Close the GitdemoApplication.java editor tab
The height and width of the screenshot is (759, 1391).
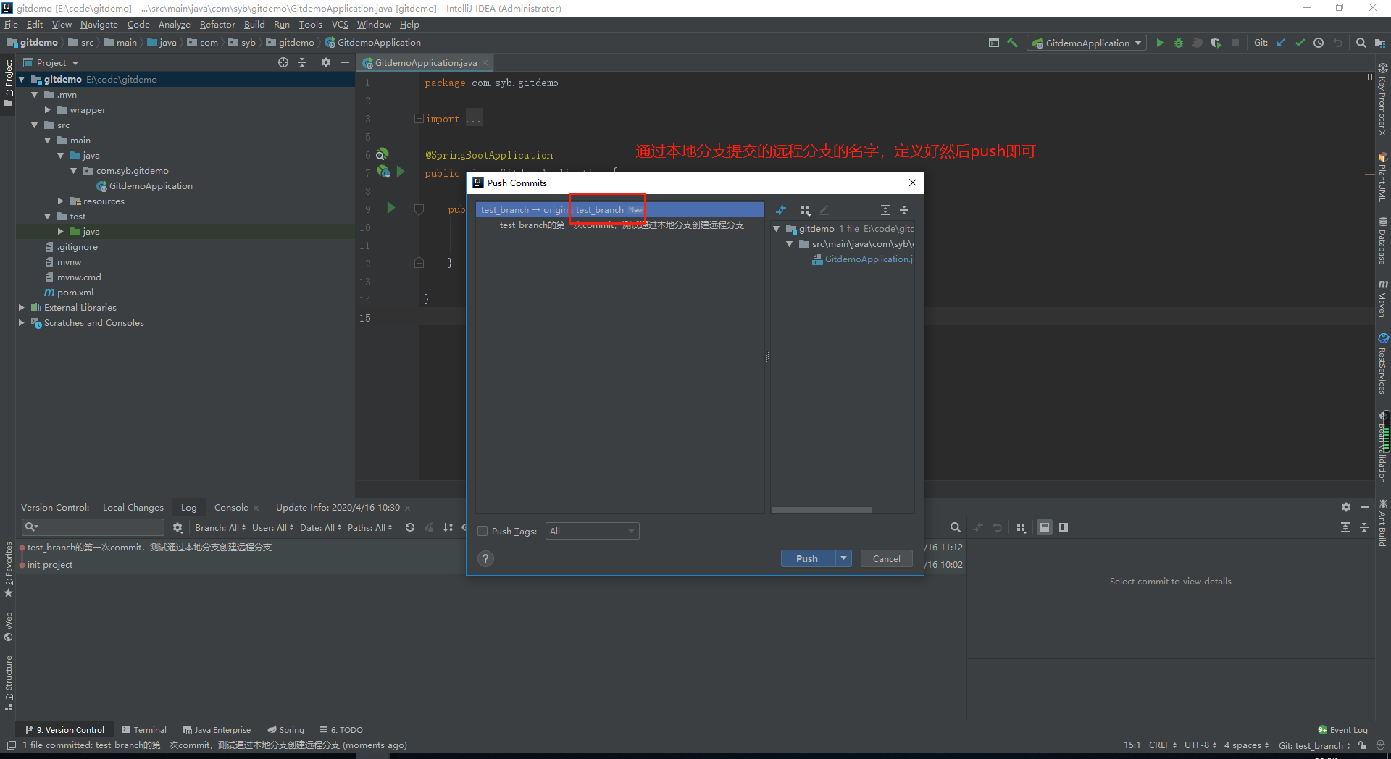coord(485,63)
